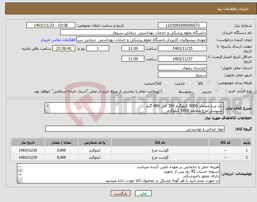The width and height of the screenshot is (257, 202).
Task: Click the resize grip of description box
Action: point(47,111)
